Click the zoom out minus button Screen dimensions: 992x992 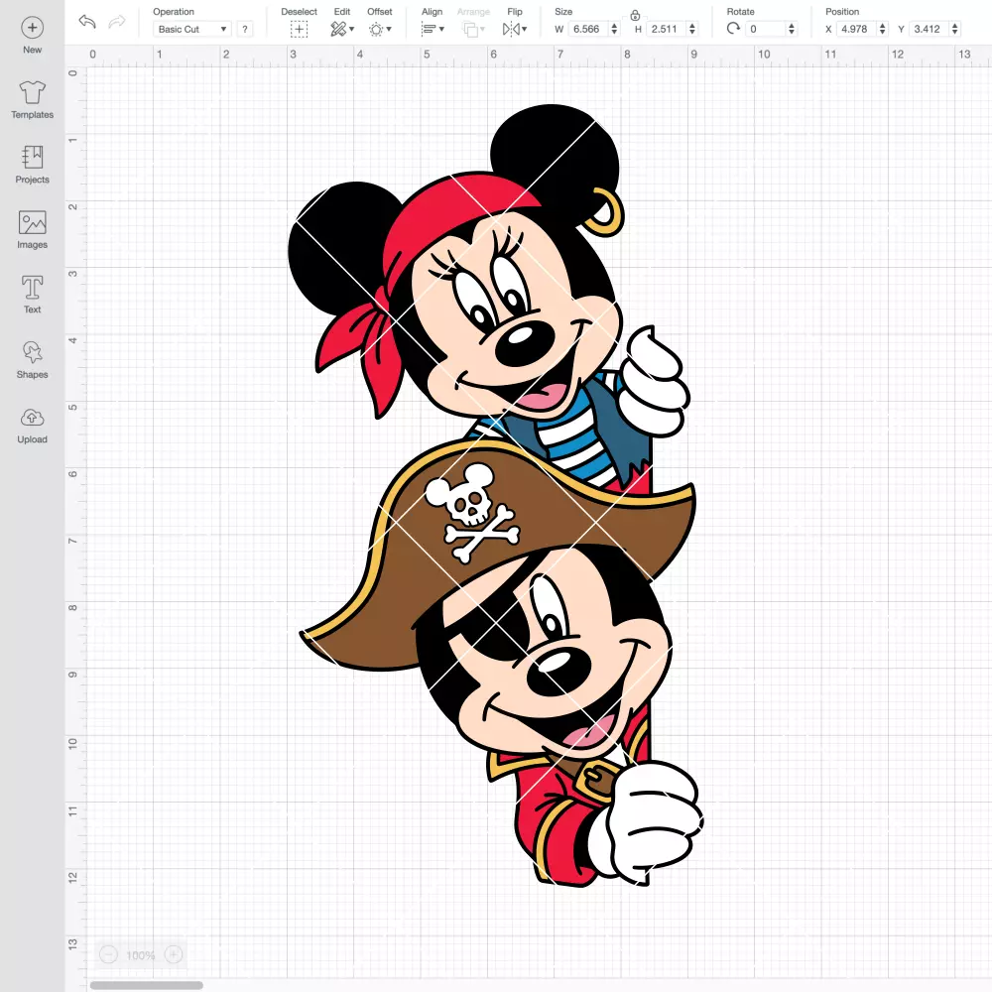coord(109,954)
